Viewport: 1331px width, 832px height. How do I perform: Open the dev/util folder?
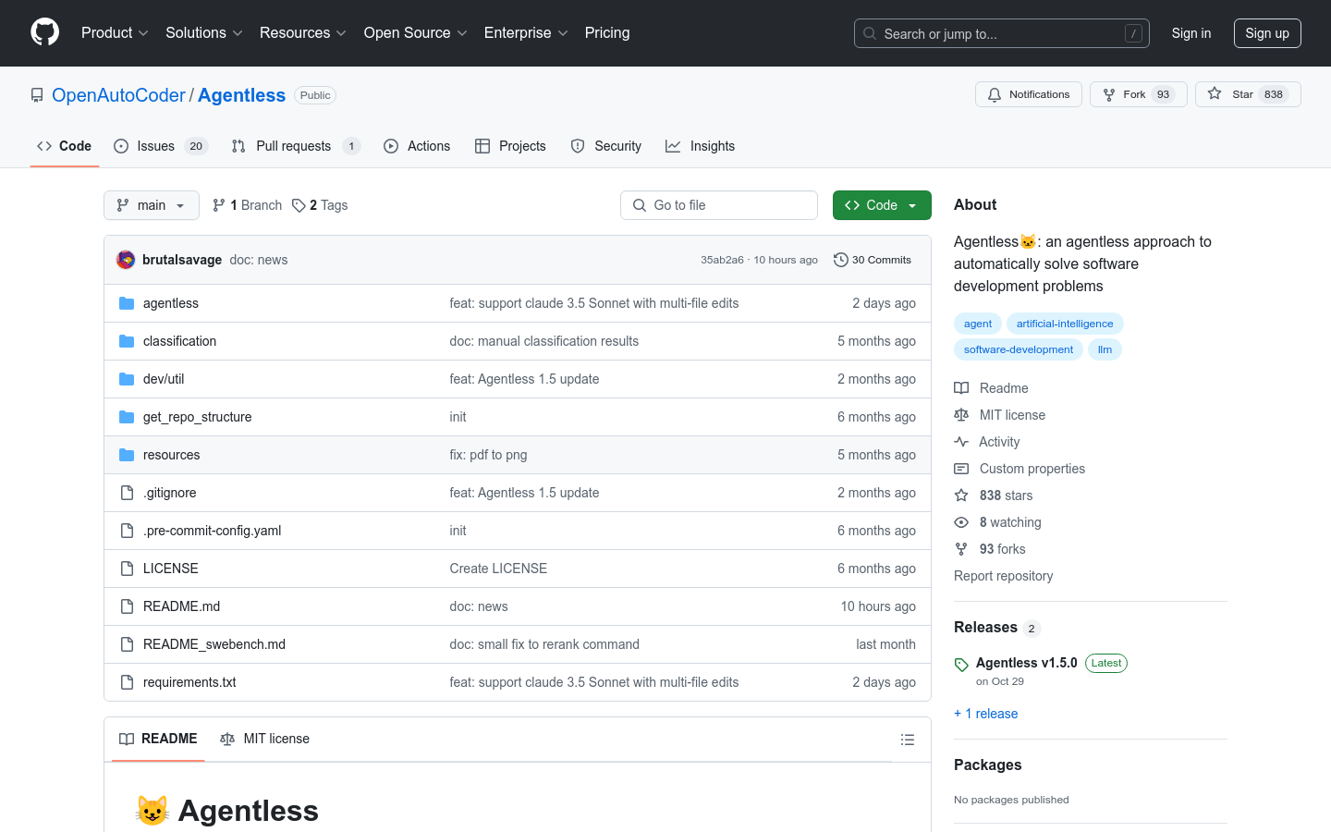164,379
